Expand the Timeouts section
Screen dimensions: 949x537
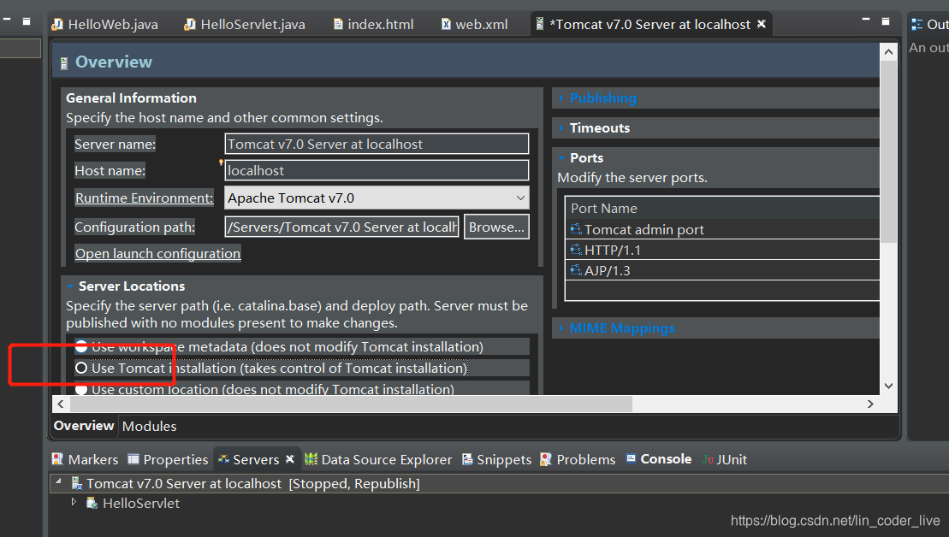click(561, 128)
